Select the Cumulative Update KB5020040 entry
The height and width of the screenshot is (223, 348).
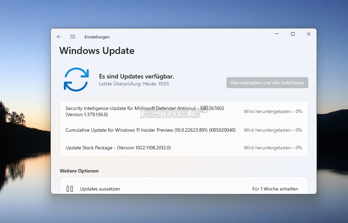[x=184, y=130]
